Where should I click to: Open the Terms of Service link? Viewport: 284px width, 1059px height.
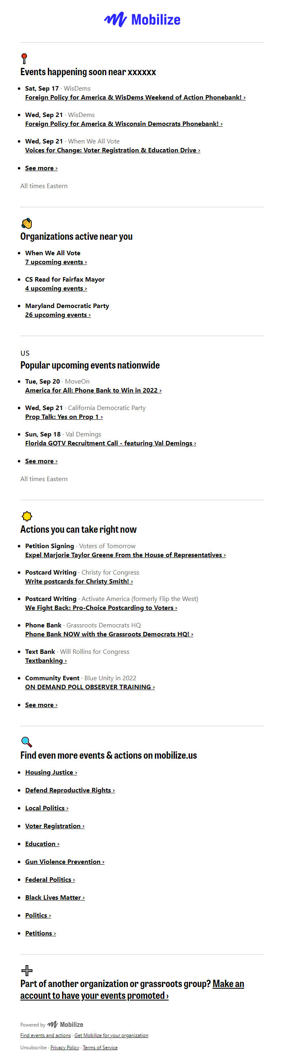click(100, 1047)
